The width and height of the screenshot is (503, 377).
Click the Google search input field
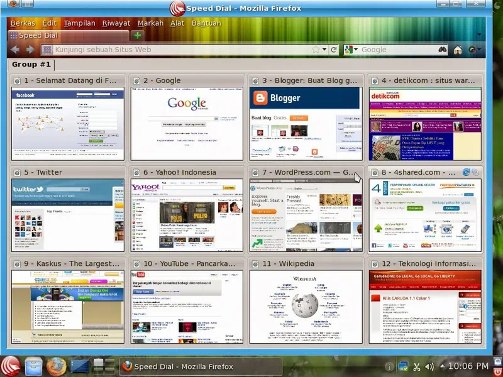tap(399, 50)
